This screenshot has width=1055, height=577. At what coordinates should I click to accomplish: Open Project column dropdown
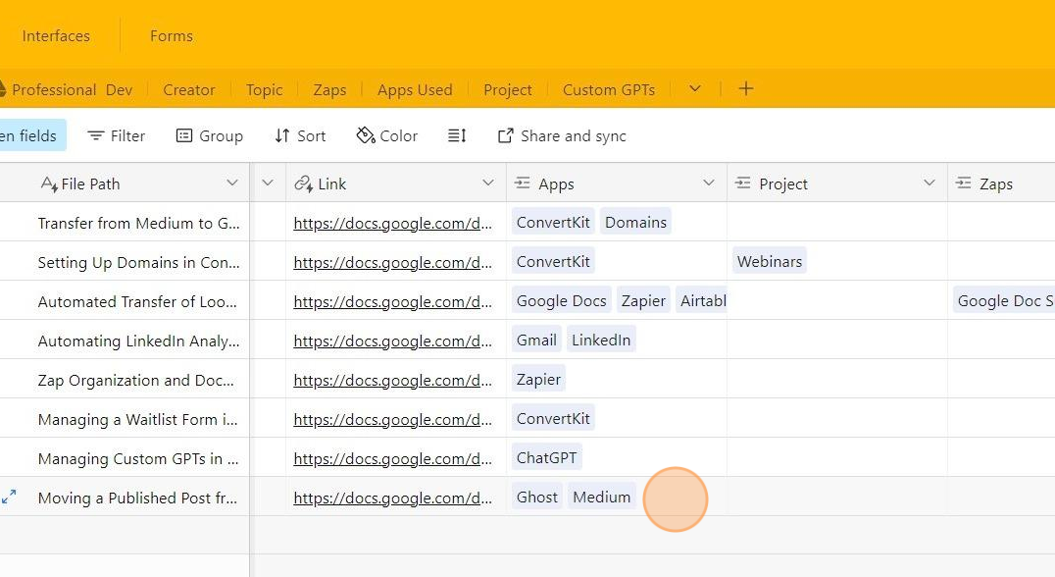pyautogui.click(x=929, y=184)
